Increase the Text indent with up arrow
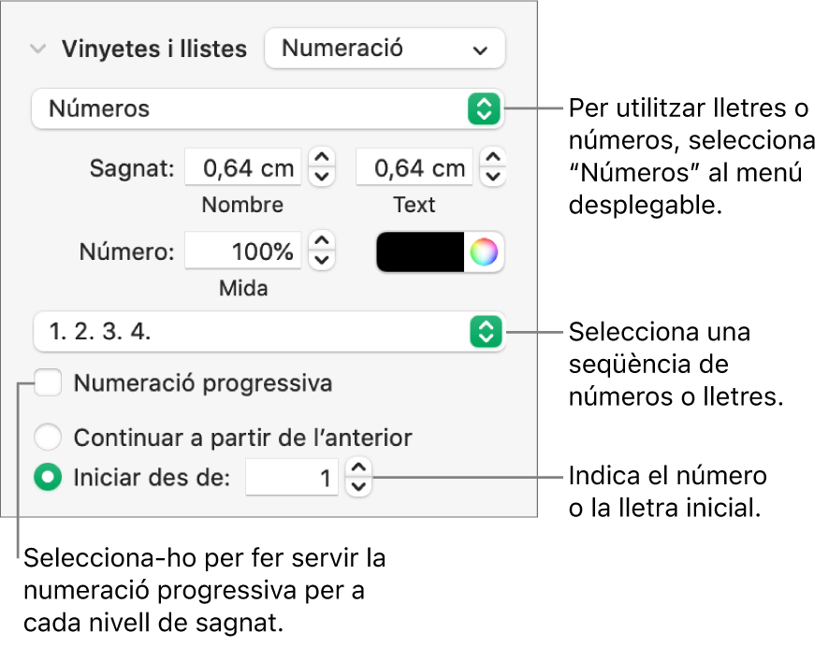829x647 pixels. click(493, 159)
